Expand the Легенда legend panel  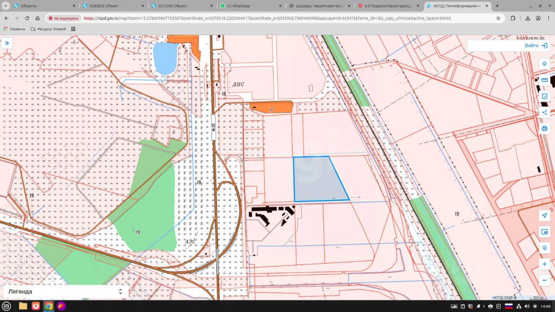(65, 292)
